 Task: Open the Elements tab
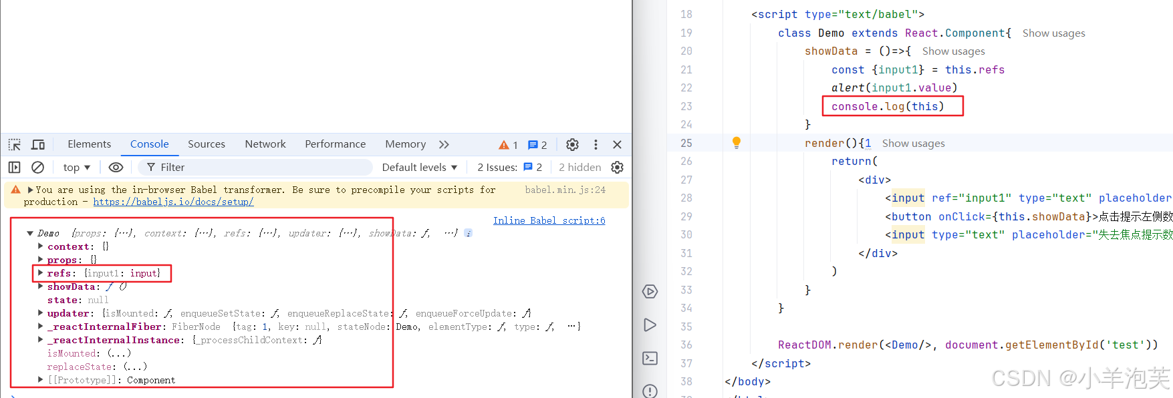coord(89,144)
